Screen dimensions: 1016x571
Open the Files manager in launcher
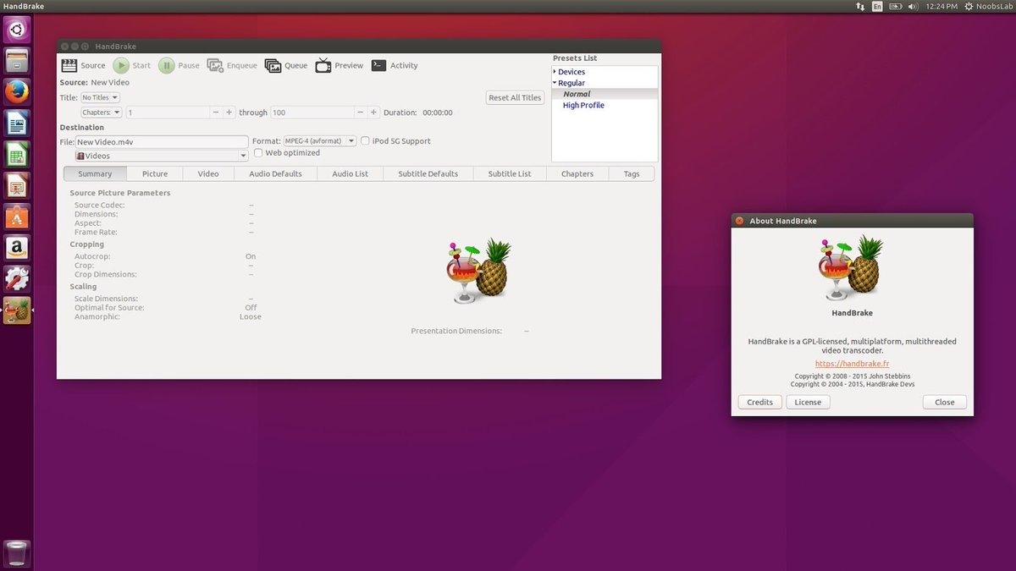click(17, 61)
